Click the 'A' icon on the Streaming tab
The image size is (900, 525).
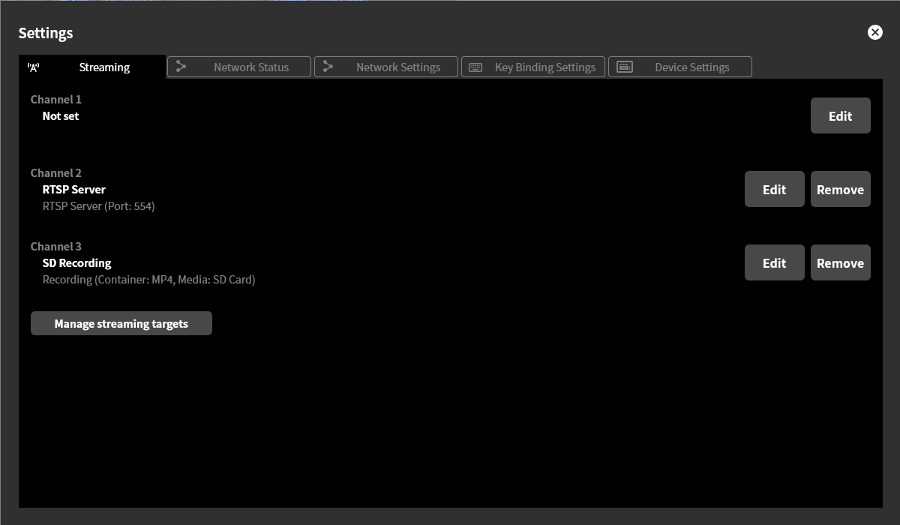tap(33, 67)
